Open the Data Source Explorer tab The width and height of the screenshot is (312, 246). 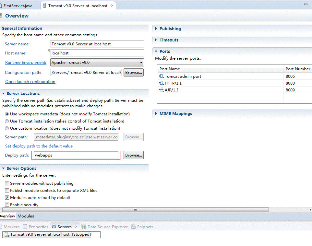(x=105, y=227)
